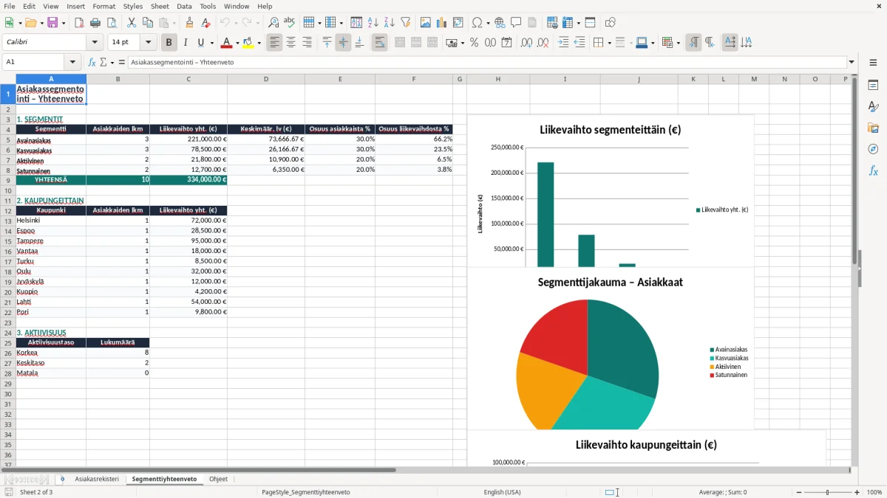
Task: Open the font size dropdown
Action: (149, 43)
